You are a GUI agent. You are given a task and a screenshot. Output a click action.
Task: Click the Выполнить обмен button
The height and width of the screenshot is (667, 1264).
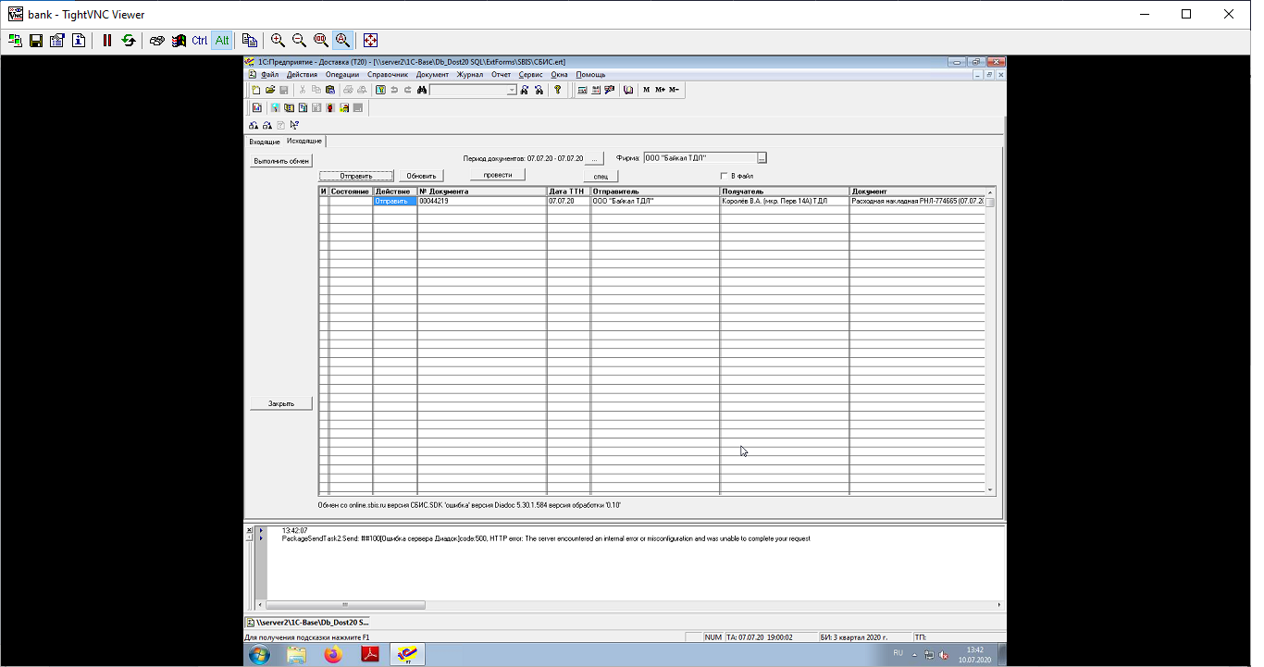pyautogui.click(x=281, y=161)
